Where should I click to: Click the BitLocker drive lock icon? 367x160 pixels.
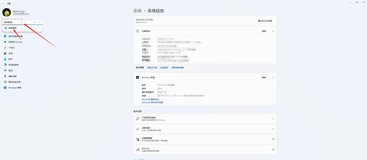(138, 150)
